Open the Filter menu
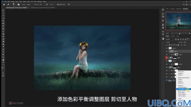 pyautogui.click(x=28, y=2)
